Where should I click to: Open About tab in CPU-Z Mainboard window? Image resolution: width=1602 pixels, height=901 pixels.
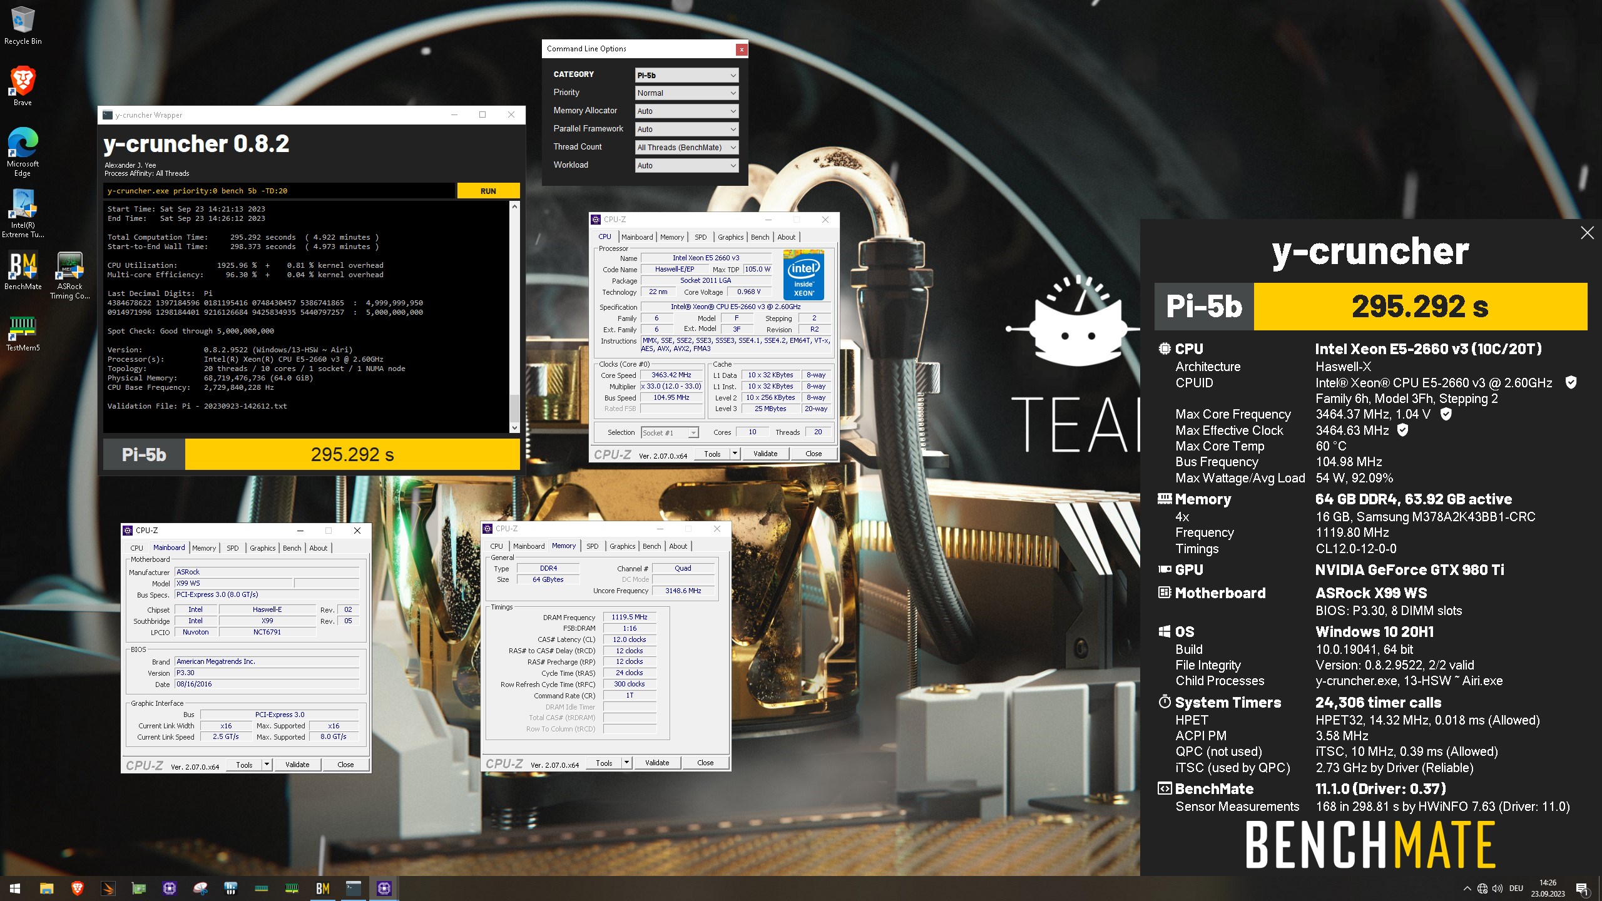click(318, 548)
